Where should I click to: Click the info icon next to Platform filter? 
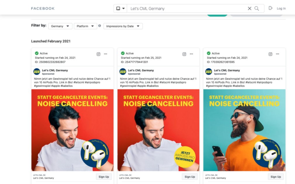coord(100,26)
